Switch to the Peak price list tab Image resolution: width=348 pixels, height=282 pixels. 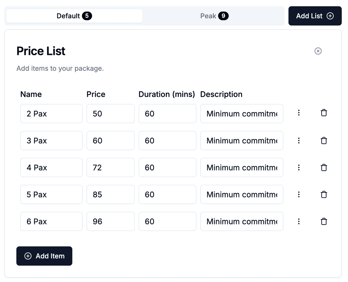[x=214, y=16]
